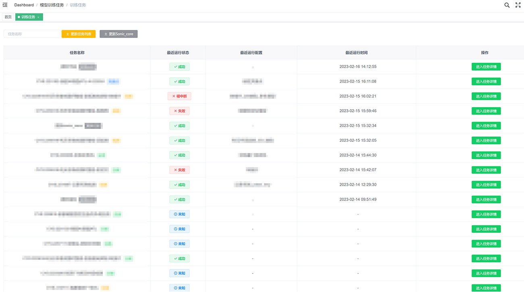Click 进入任务详情 for the 2023-02-14 09:51:49 row
524x292 pixels.
pyautogui.click(x=486, y=199)
